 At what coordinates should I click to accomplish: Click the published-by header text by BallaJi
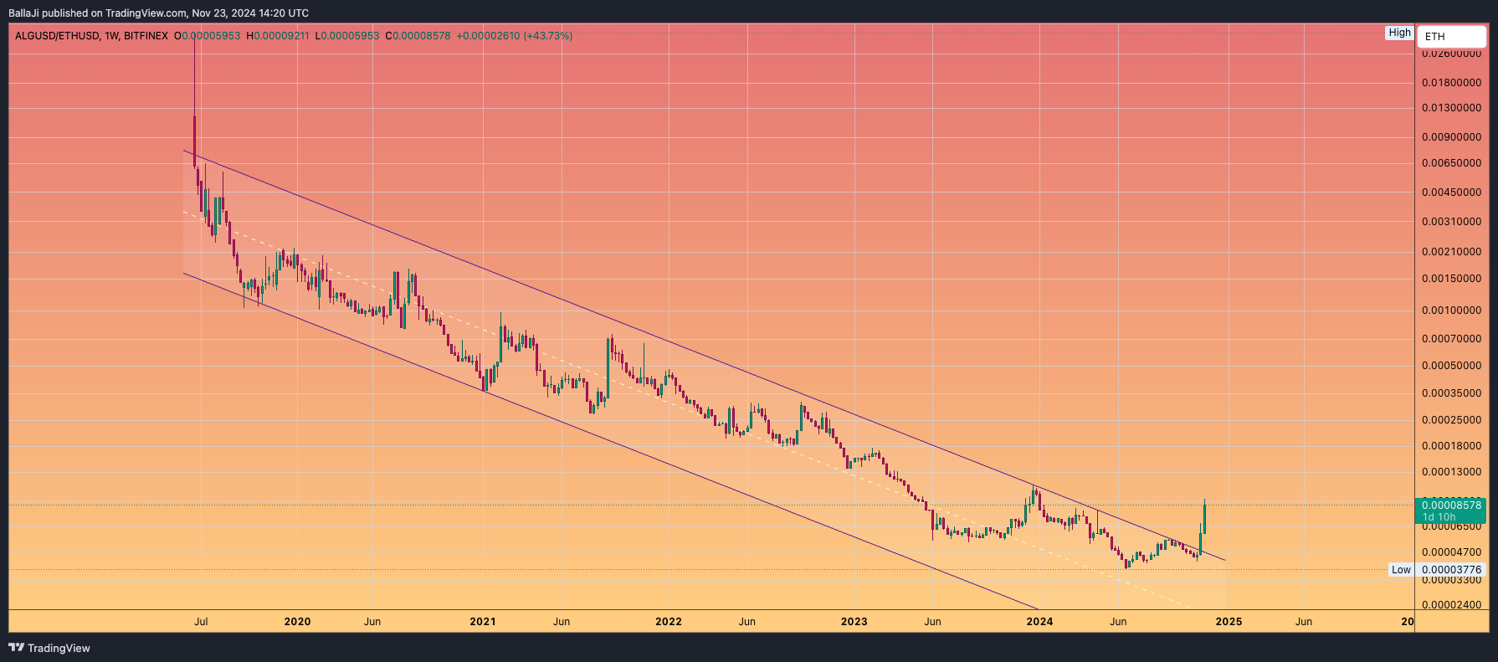158,13
